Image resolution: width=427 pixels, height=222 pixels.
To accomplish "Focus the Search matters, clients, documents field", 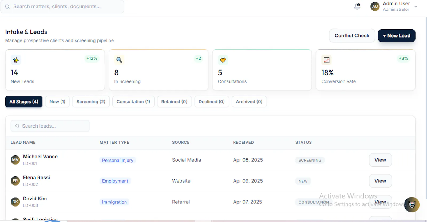I will pyautogui.click(x=62, y=6).
